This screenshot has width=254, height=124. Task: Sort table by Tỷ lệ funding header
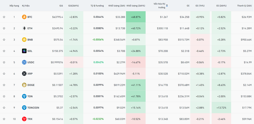(97, 6)
